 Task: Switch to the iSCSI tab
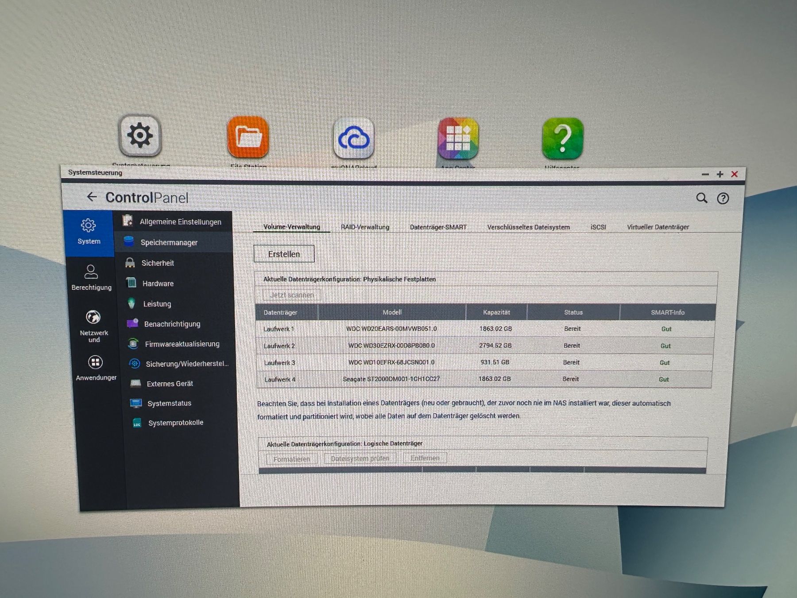[x=598, y=227]
